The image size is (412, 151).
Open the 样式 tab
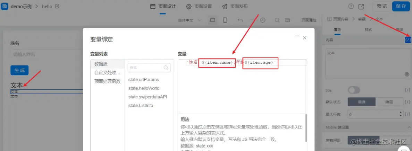point(368,30)
